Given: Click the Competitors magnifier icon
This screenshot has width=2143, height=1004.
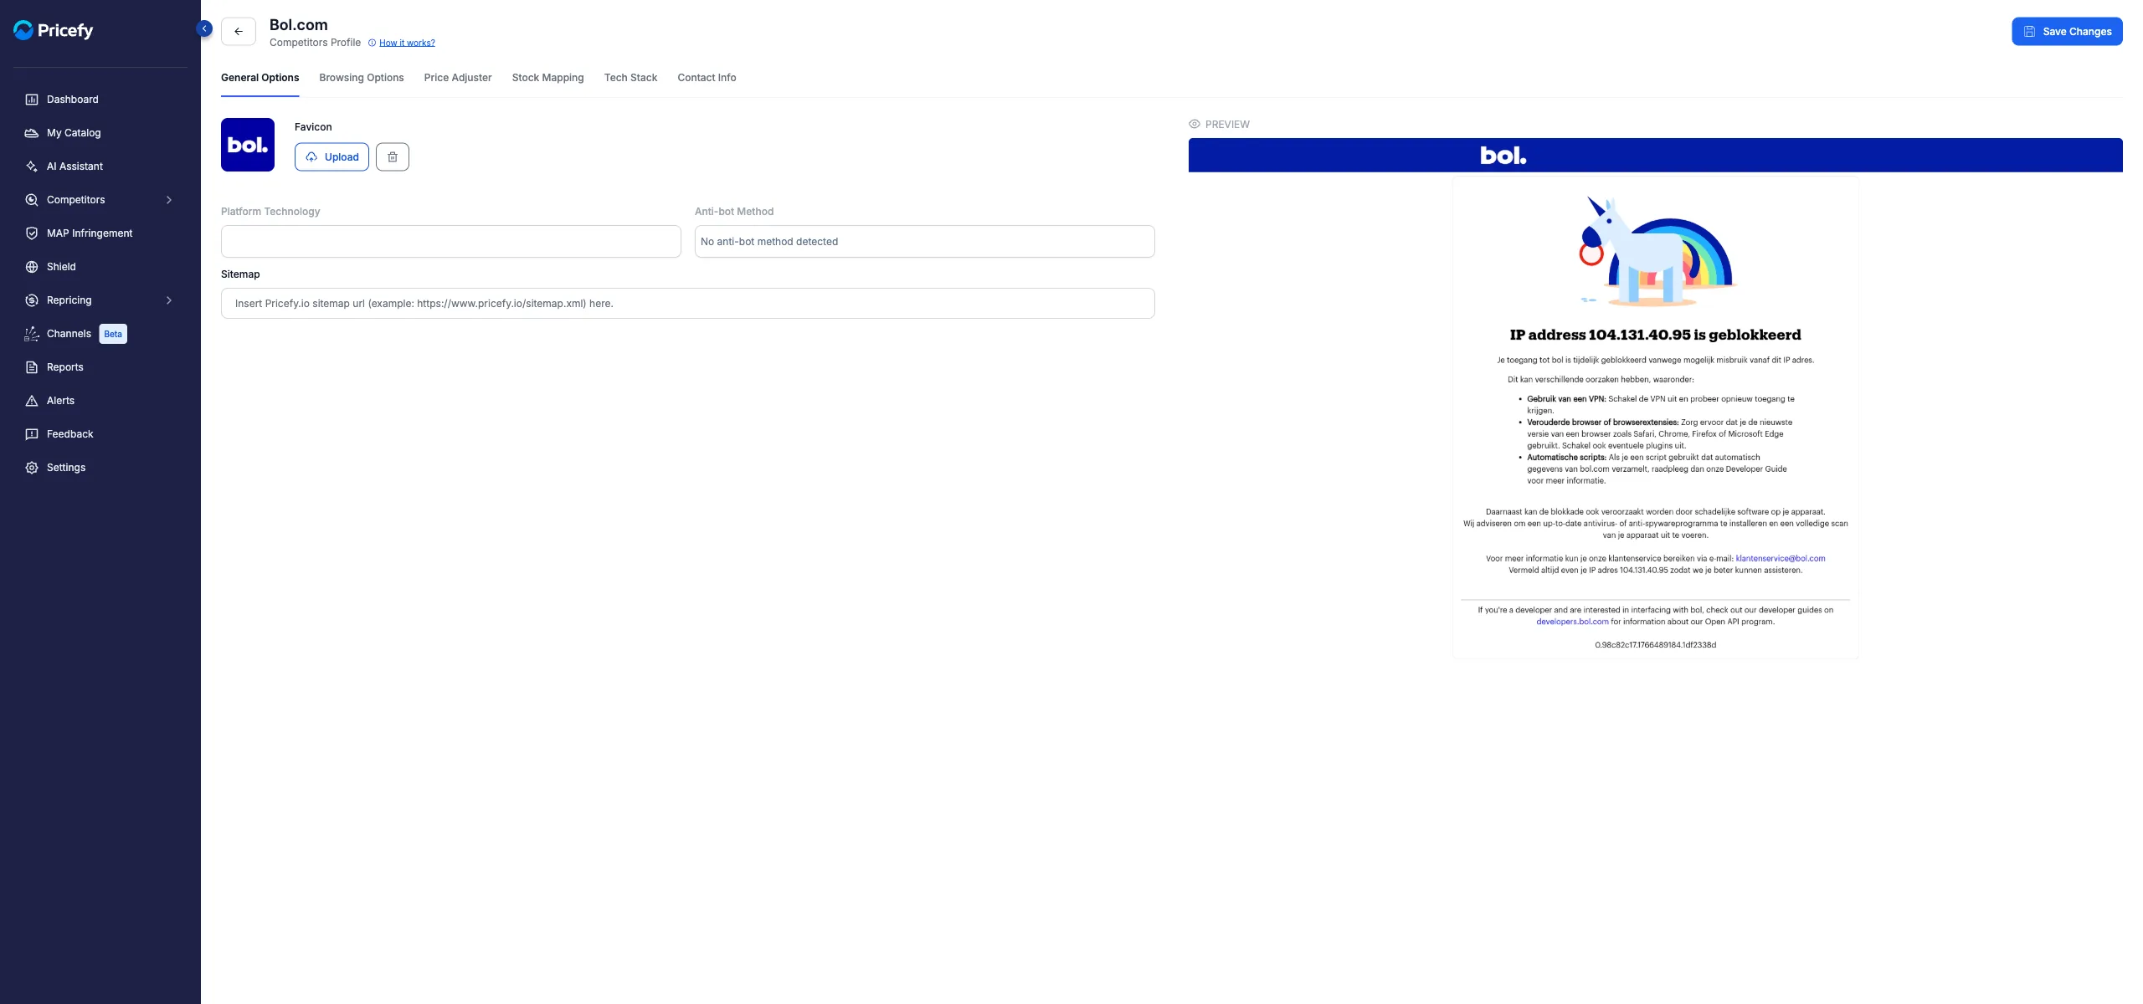Looking at the screenshot, I should 32,200.
